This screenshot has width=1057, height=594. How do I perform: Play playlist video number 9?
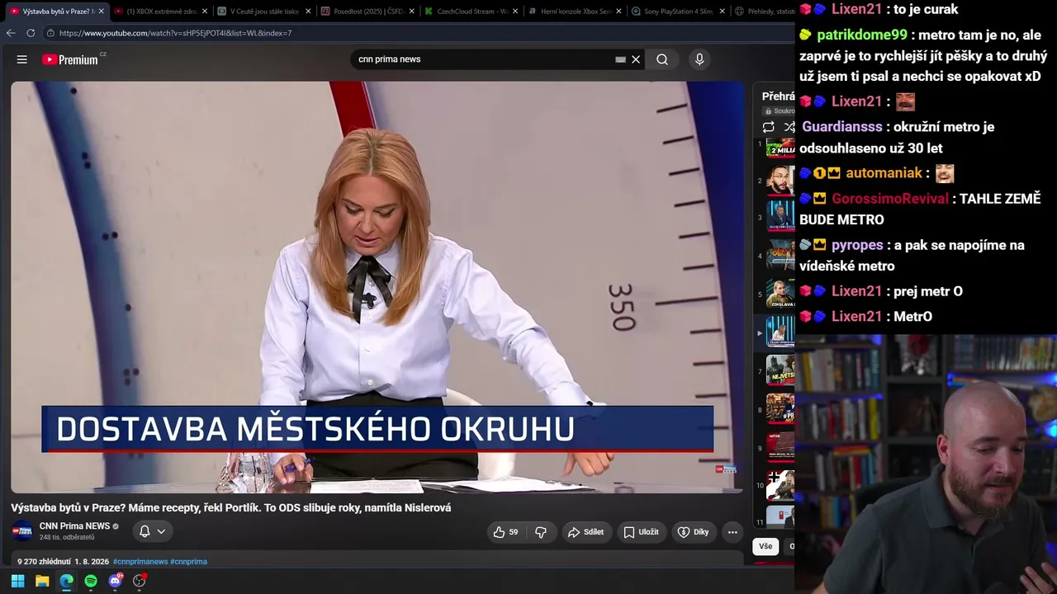point(780,447)
